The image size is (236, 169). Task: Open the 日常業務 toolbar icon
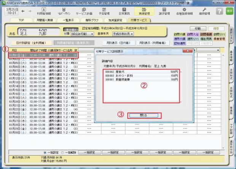[x=124, y=11]
